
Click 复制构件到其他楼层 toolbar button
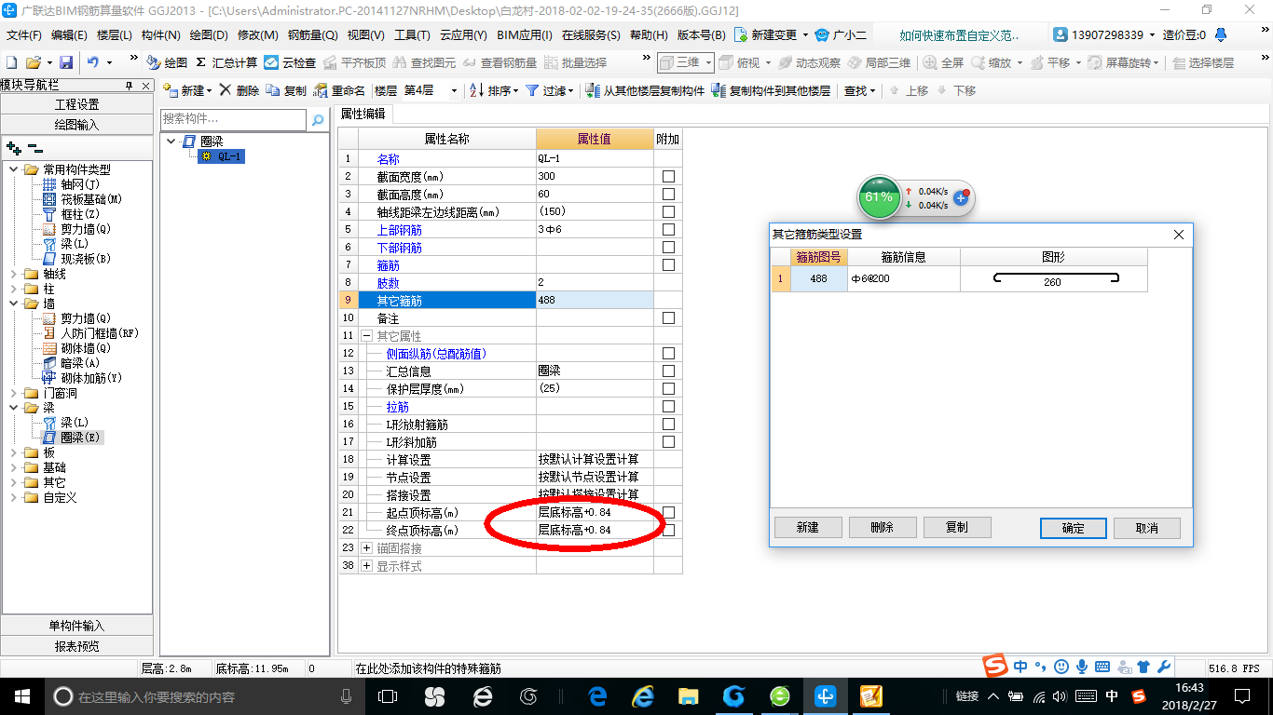tap(771, 90)
